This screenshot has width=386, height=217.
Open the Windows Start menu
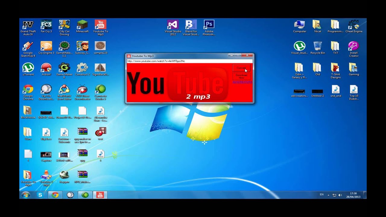click(x=26, y=195)
